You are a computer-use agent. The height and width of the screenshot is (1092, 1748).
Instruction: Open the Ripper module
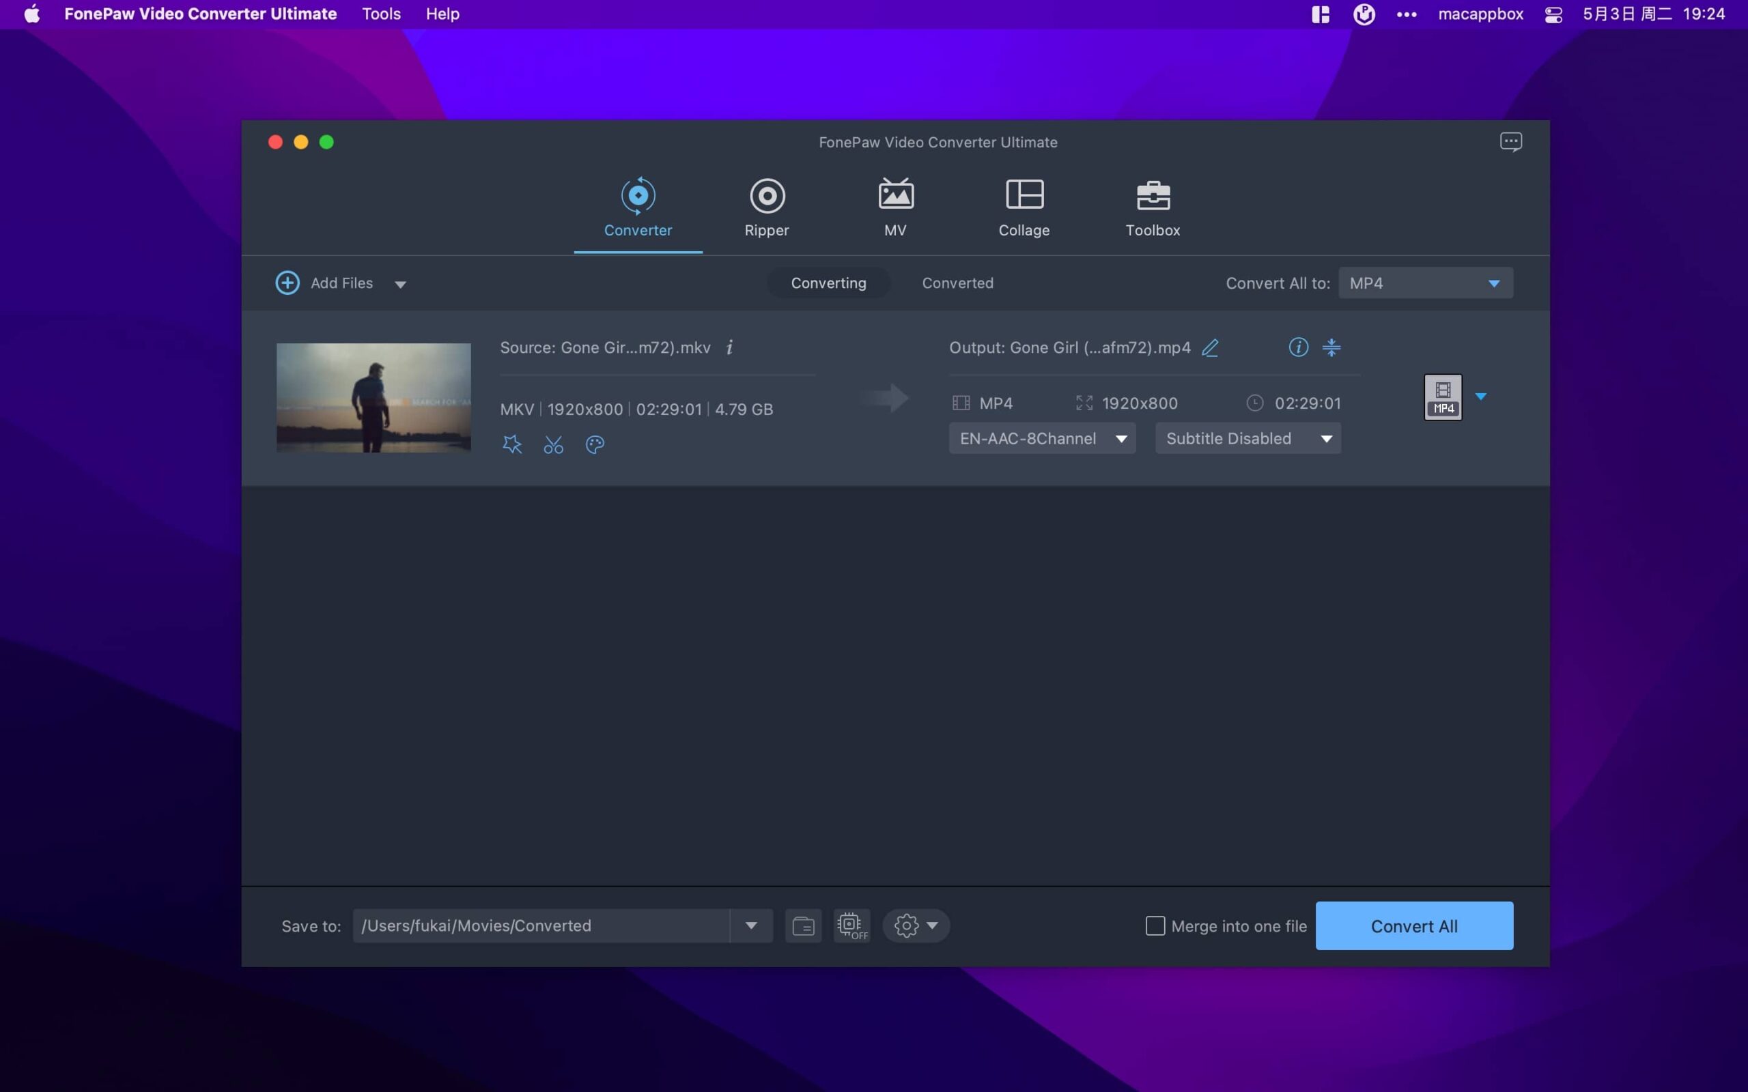(766, 207)
